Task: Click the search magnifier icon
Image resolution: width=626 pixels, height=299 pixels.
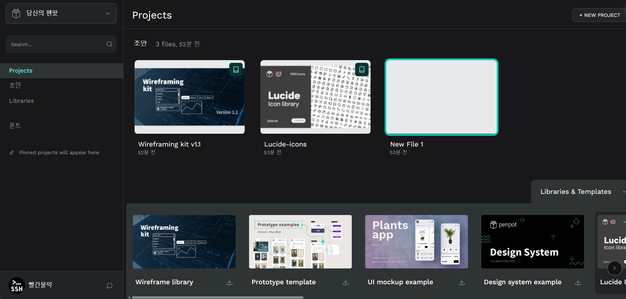Action: pos(109,44)
